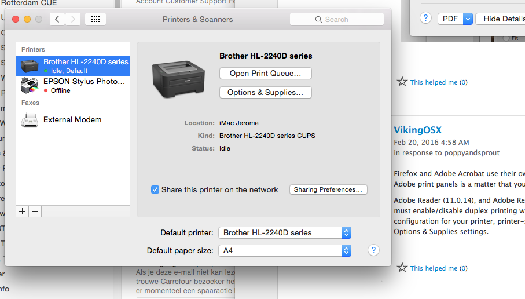The width and height of the screenshot is (525, 299).
Task: Click 'in response to poppyandsprout' text
Action: (x=447, y=153)
